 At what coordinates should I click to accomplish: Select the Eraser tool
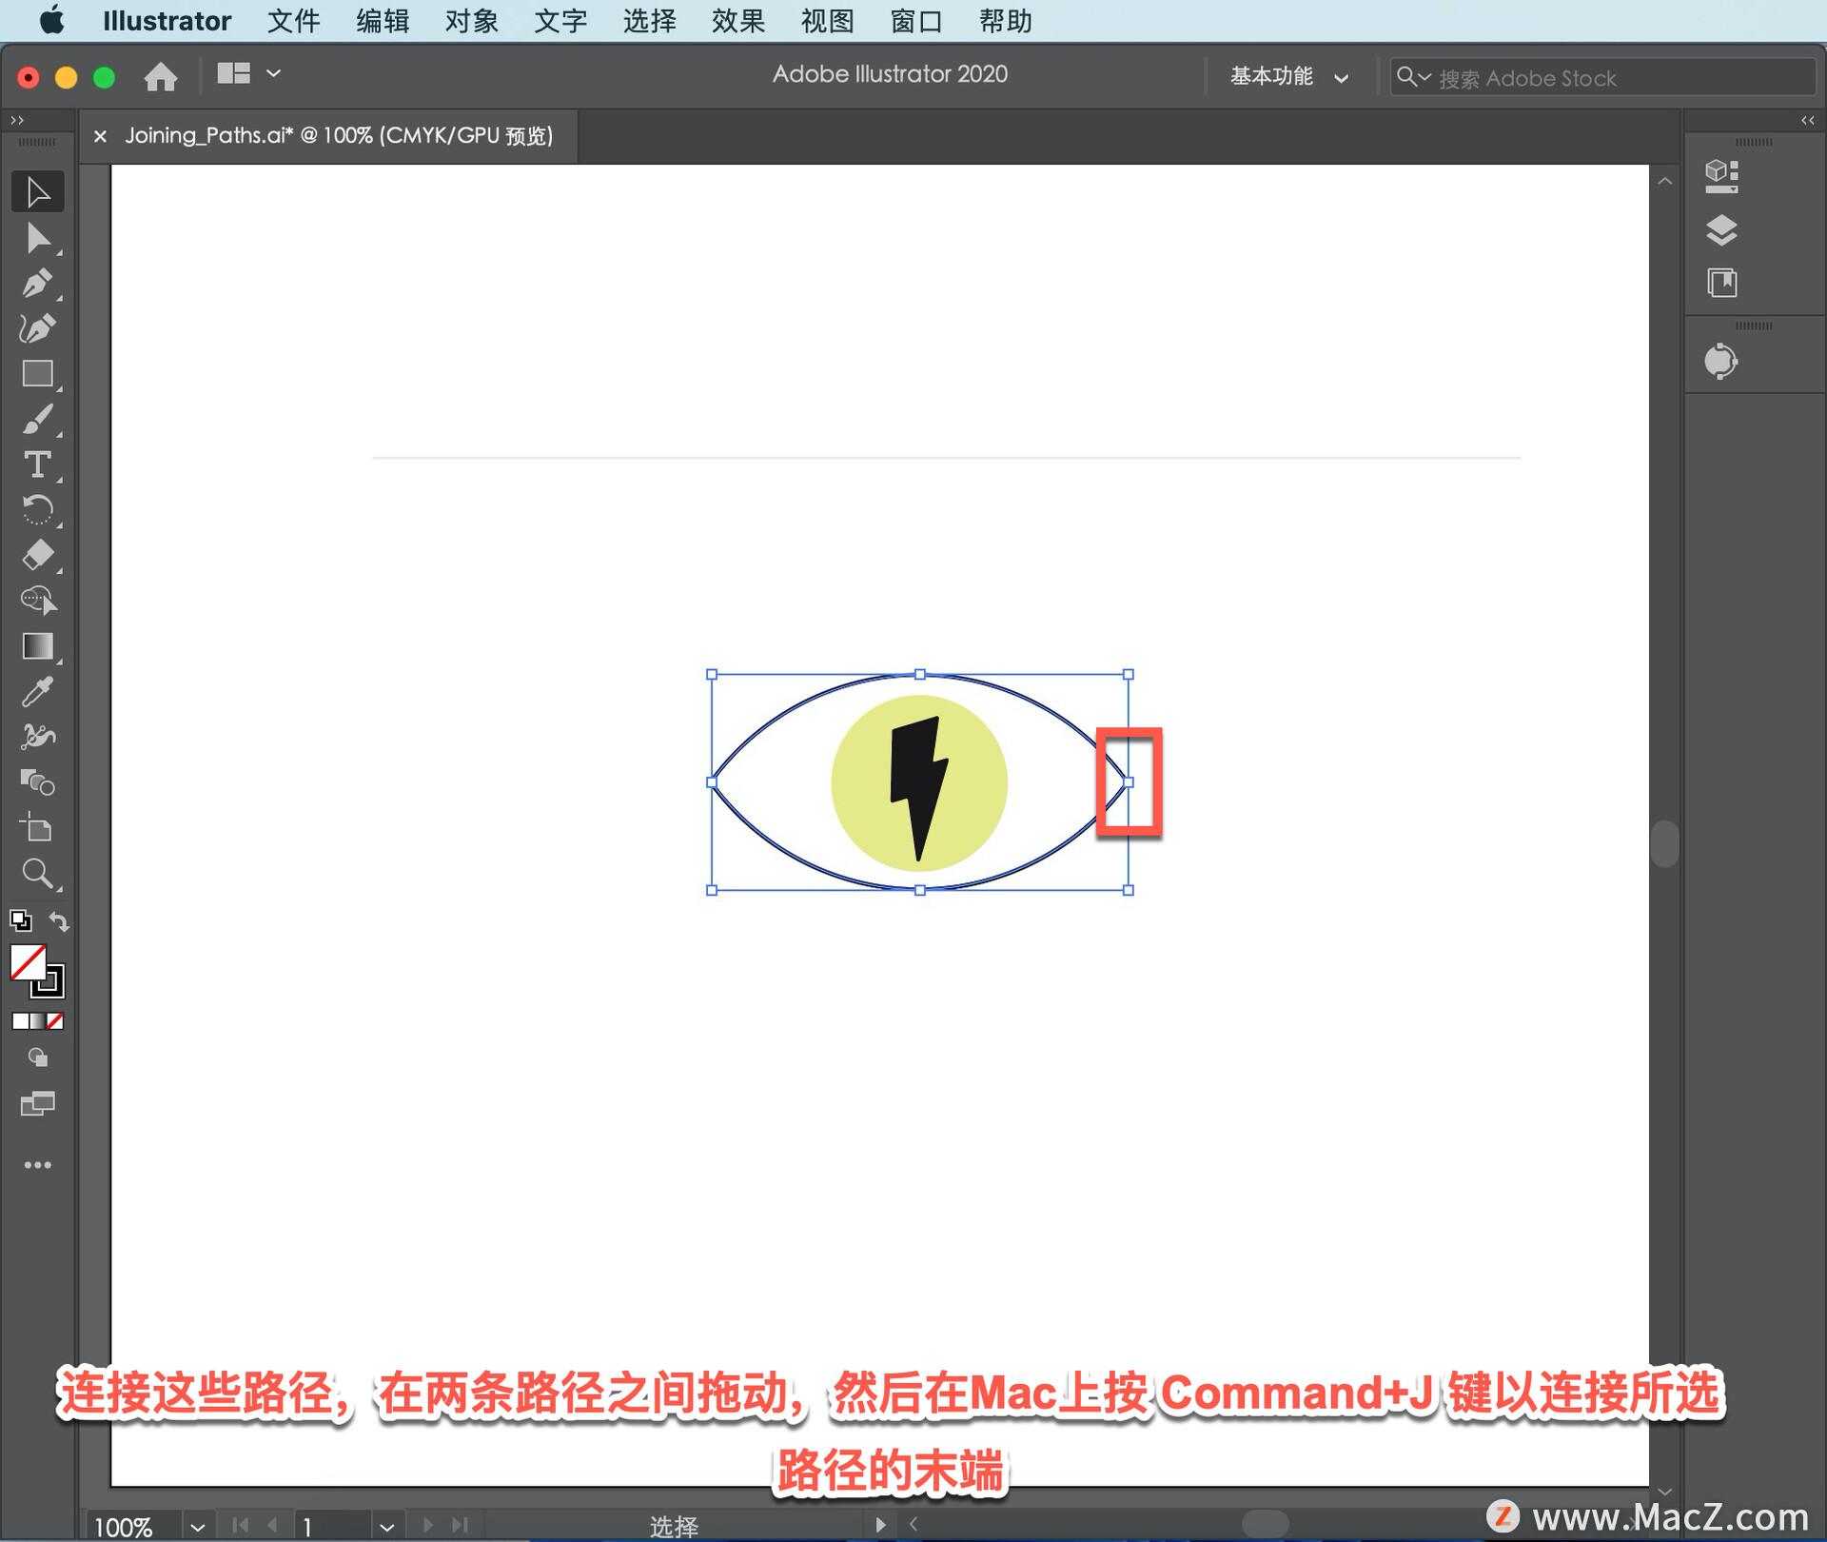coord(38,555)
